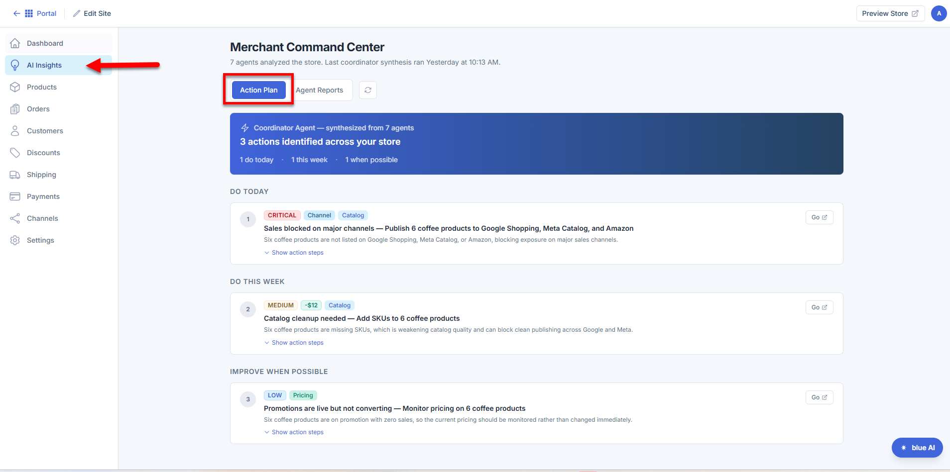Open Shipping in the sidebar
Viewport: 950px width, 472px height.
[59, 175]
